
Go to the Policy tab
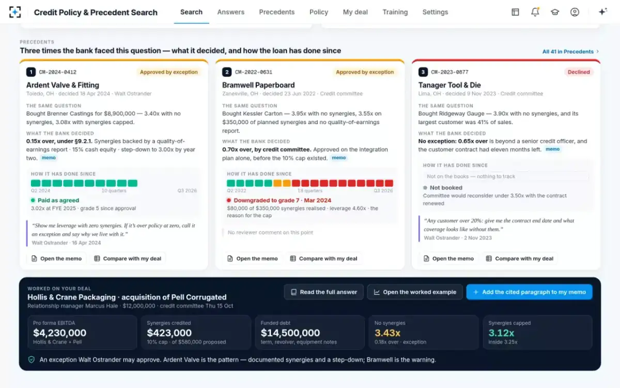[319, 12]
